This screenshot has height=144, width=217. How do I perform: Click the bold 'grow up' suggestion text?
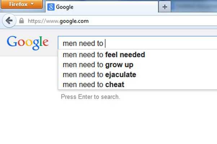pyautogui.click(x=119, y=65)
